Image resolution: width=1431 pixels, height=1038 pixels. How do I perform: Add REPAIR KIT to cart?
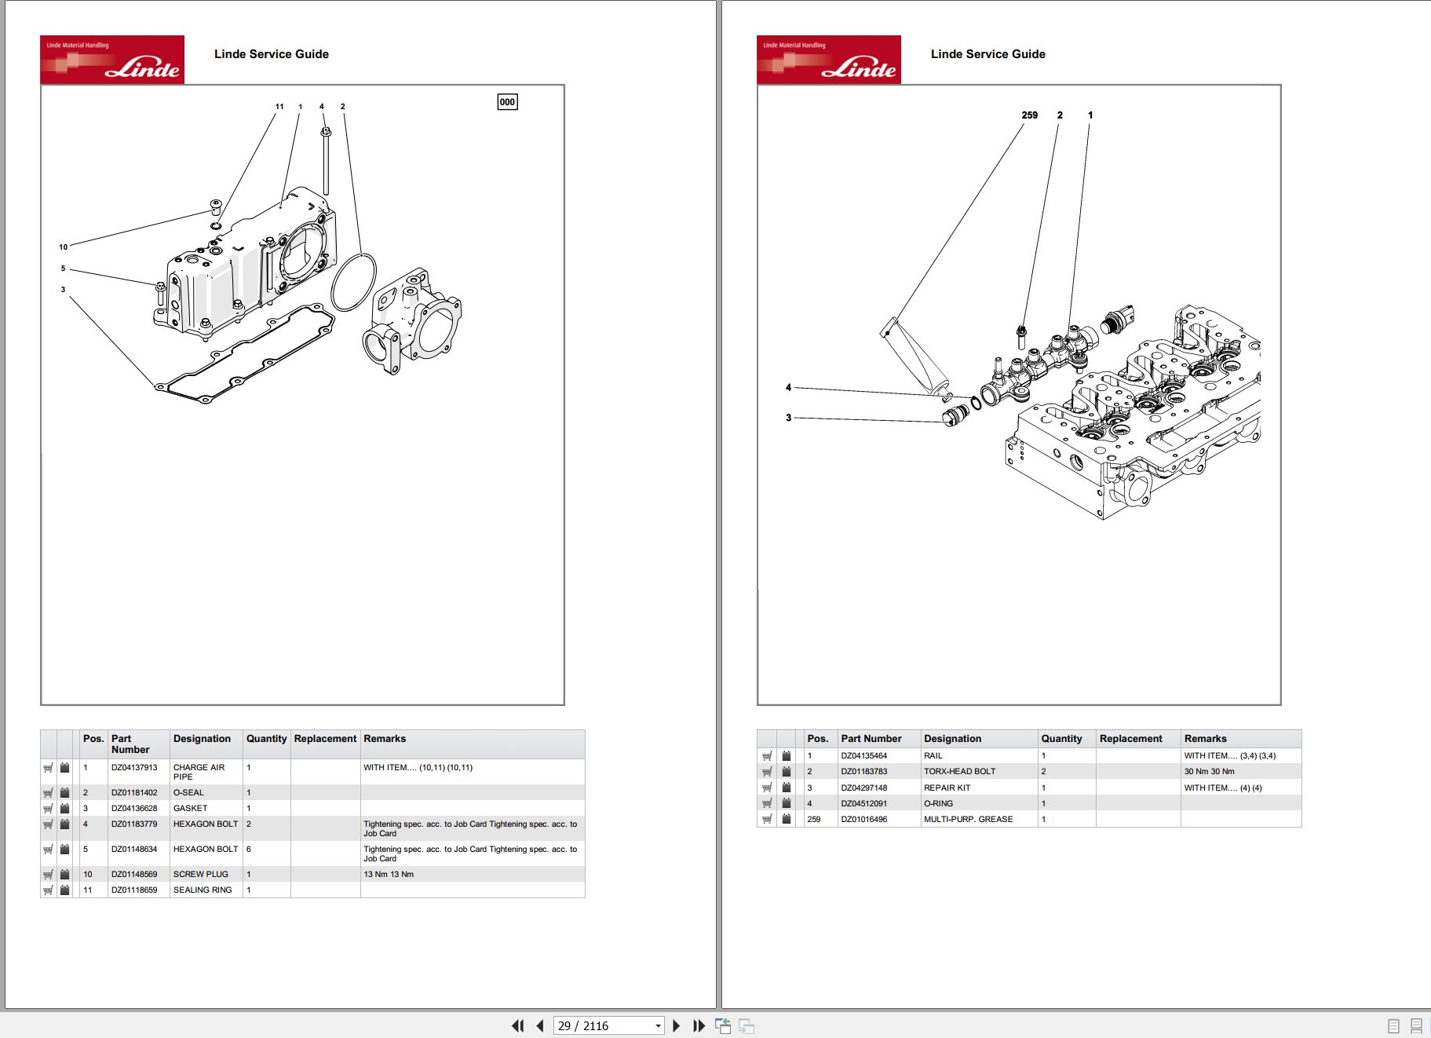(767, 788)
